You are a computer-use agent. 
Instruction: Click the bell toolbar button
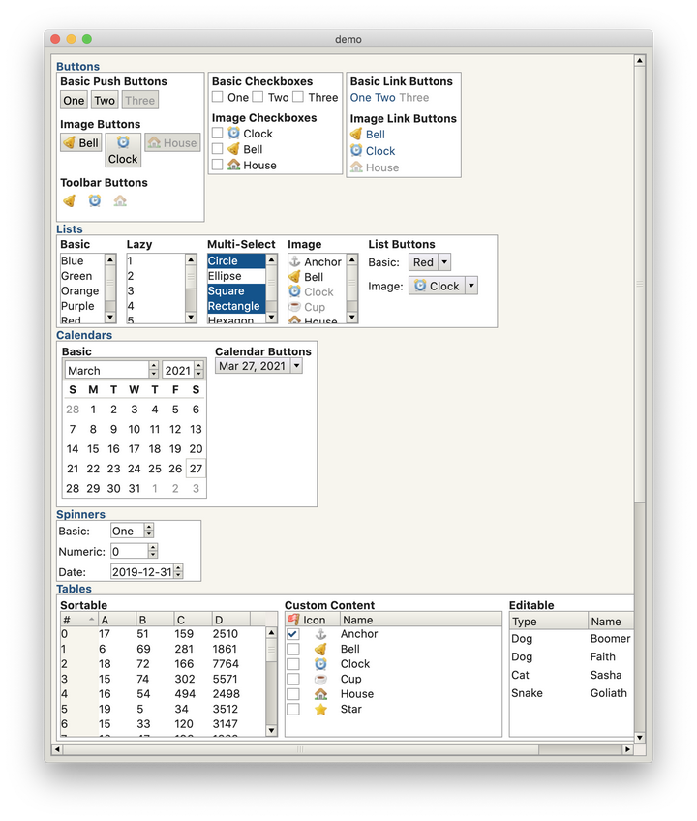tap(69, 201)
